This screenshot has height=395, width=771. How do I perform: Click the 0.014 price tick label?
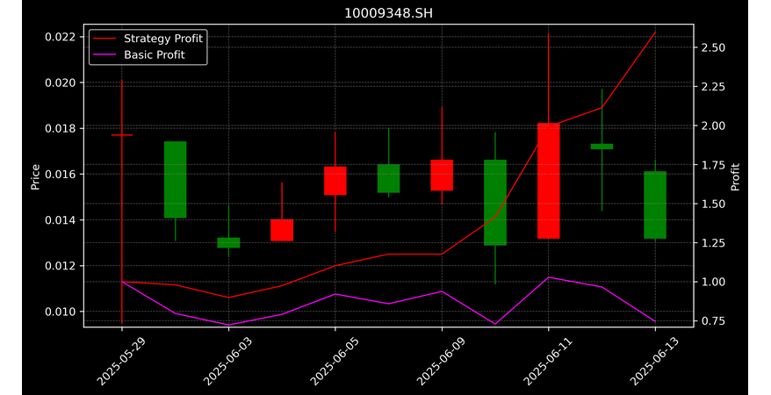[x=61, y=220]
